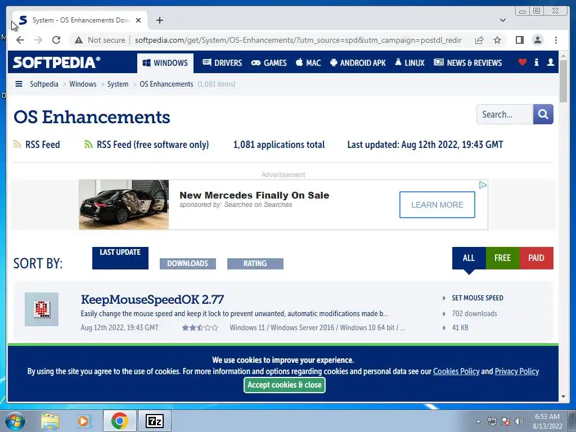Open Chrome profile avatar
Viewport: 576px width, 432px height.
coord(537,40)
